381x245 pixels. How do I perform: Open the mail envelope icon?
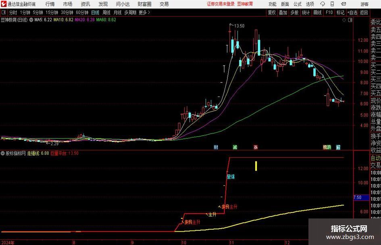click(x=344, y=4)
